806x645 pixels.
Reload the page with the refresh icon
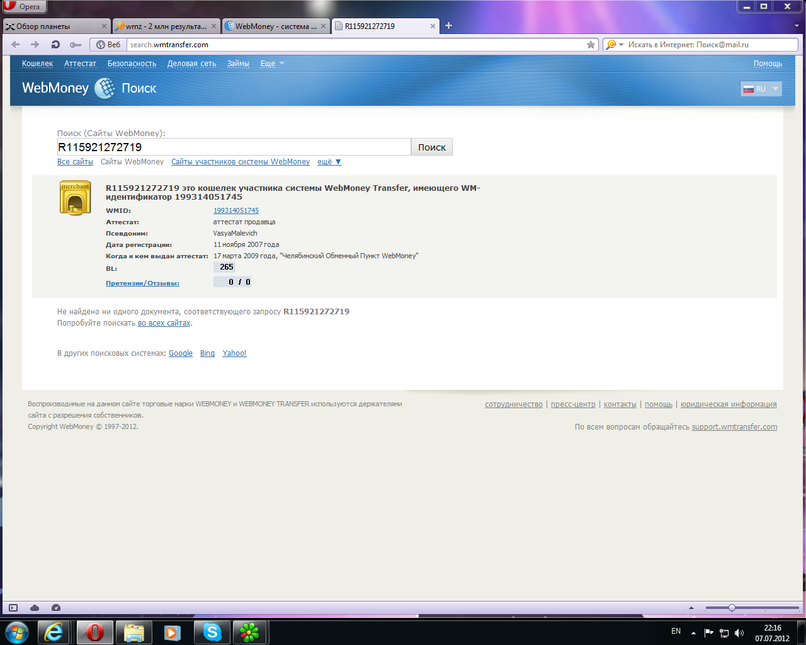click(55, 45)
